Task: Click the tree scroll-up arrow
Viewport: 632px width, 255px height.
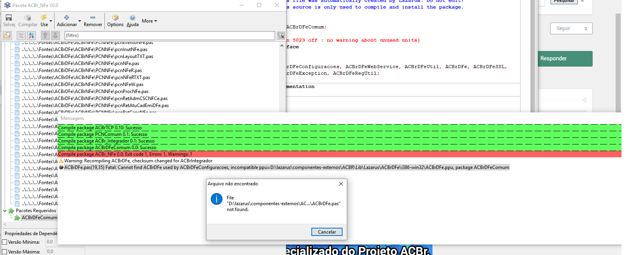Action: (282, 46)
